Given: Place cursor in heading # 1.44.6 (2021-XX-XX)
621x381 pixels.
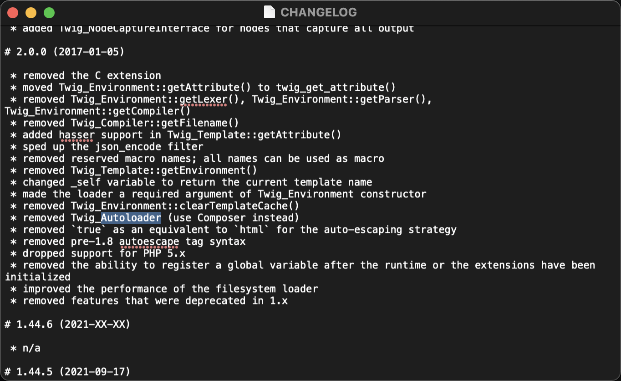Looking at the screenshot, I should (67, 324).
